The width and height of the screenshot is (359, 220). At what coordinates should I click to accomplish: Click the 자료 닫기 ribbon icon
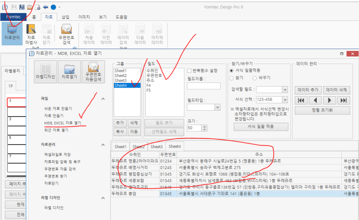click(x=46, y=34)
